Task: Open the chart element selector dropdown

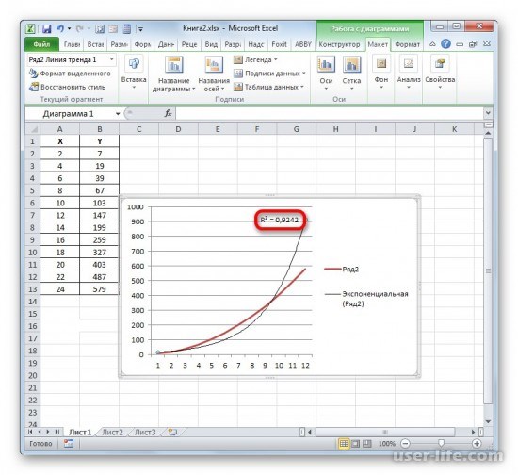Action: point(112,59)
